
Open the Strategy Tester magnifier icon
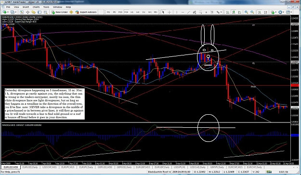(45, 12)
